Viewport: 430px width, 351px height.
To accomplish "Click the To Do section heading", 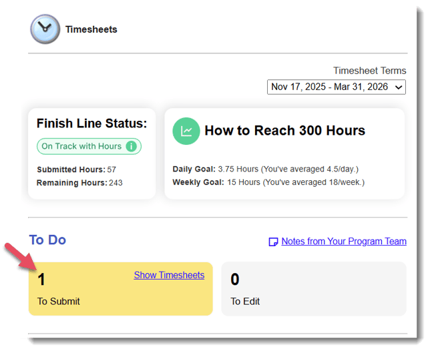I will pos(47,240).
